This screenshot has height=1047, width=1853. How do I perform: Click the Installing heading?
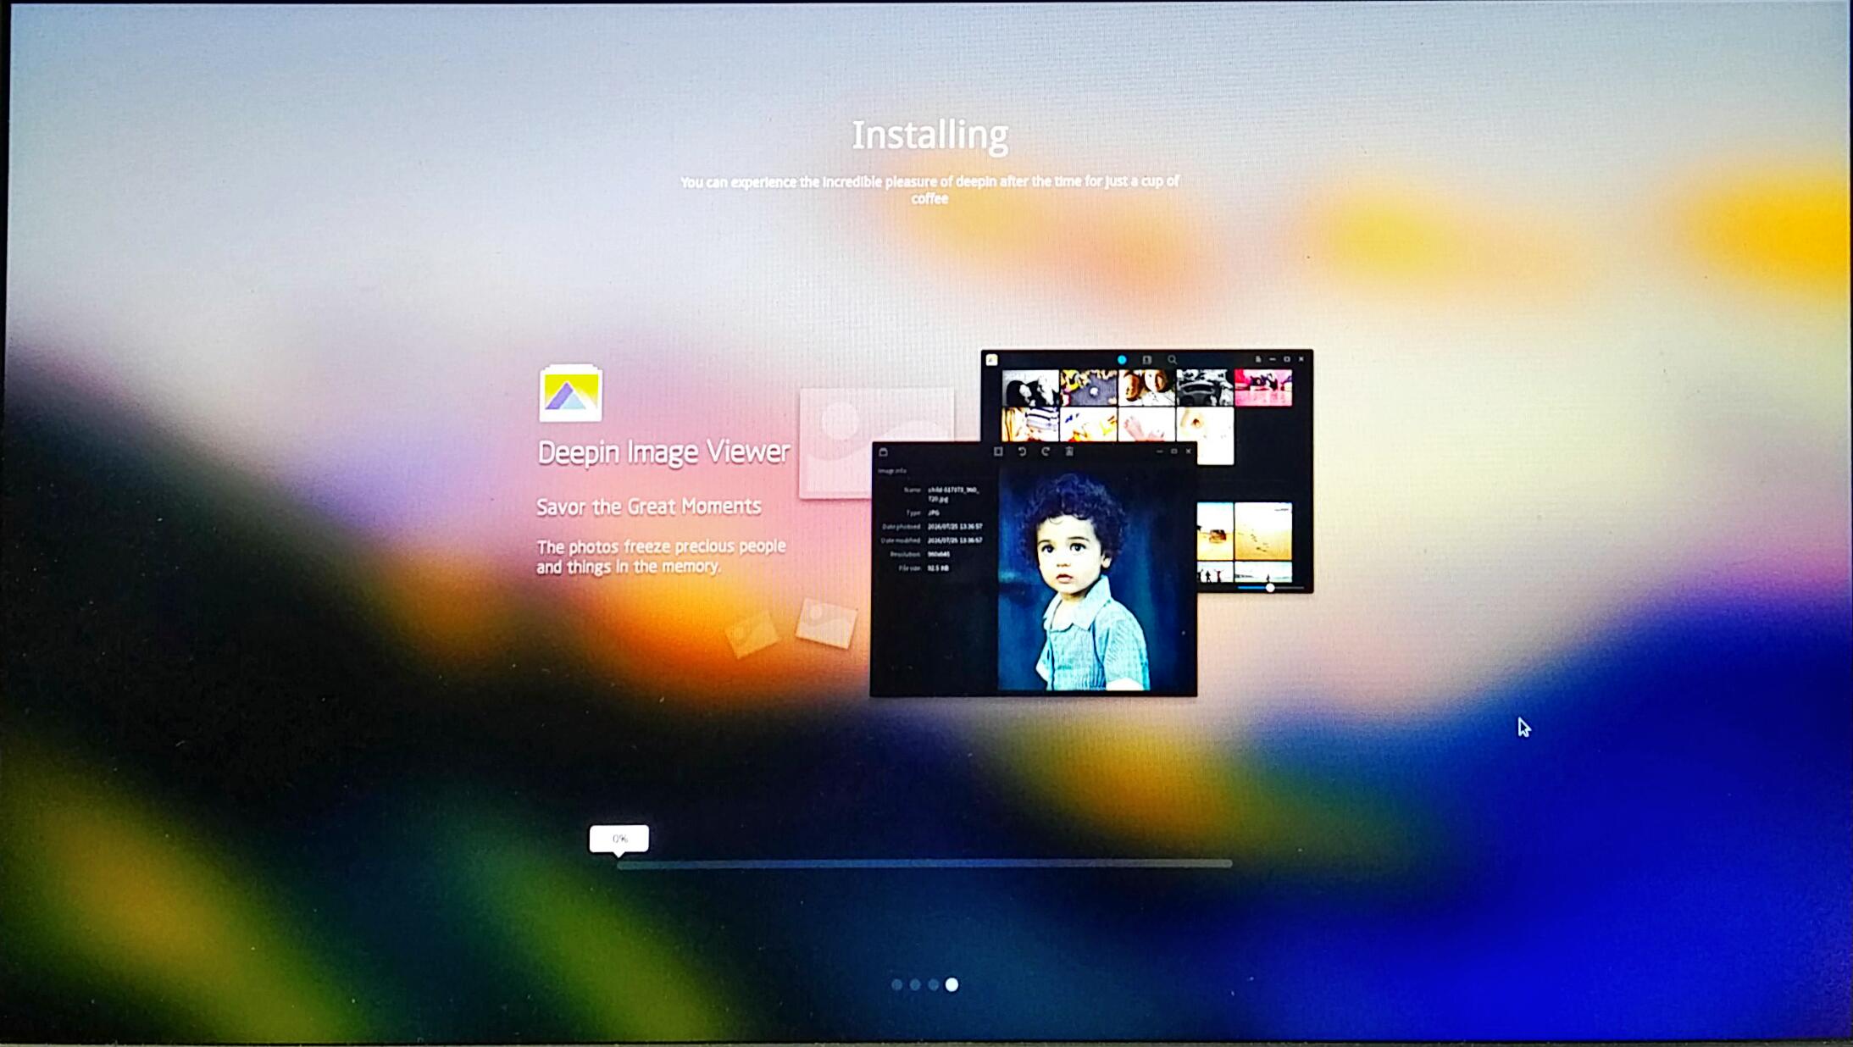point(929,136)
